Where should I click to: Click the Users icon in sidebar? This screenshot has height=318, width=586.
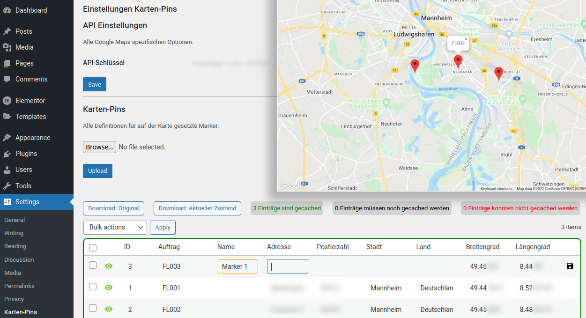(7, 170)
